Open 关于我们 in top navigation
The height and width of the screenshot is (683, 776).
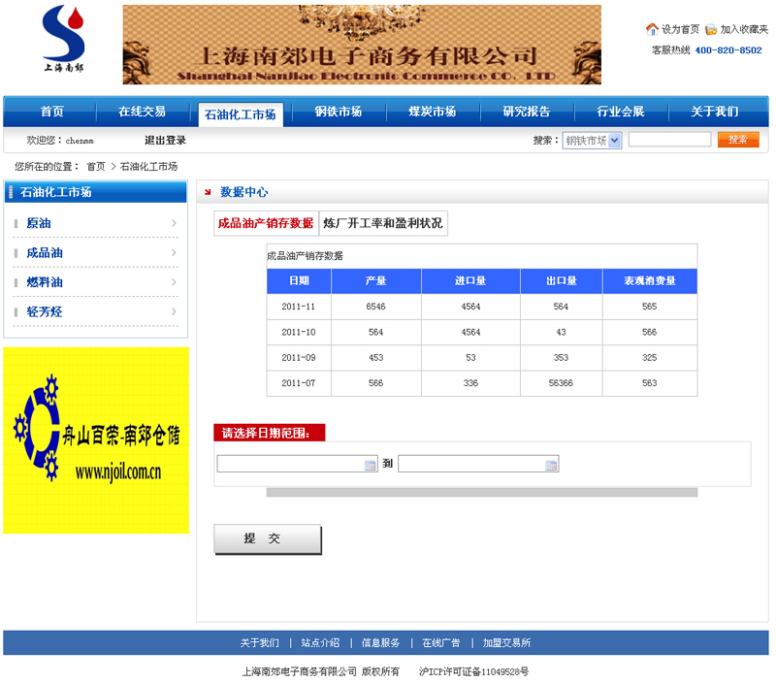[x=714, y=112]
